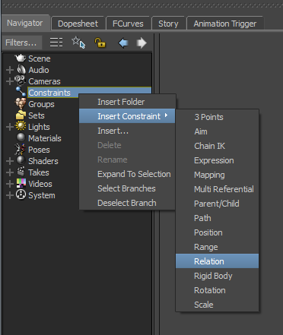283x335 pixels.
Task: Select the Materials tree item
Action: click(45, 138)
